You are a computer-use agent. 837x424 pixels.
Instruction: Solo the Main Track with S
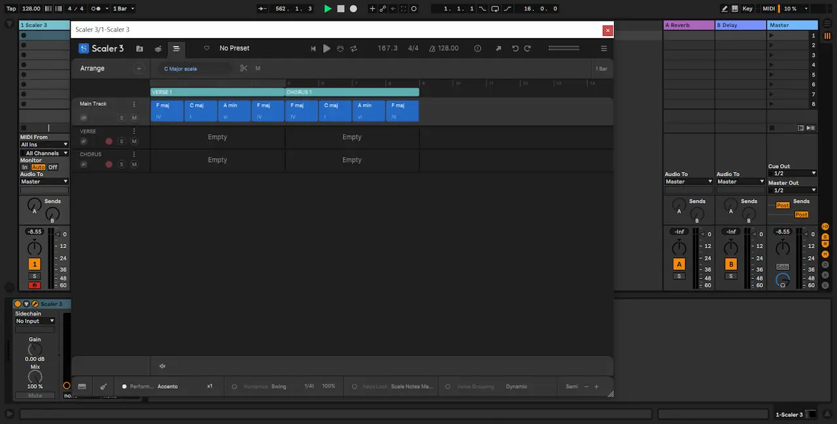[x=122, y=118]
